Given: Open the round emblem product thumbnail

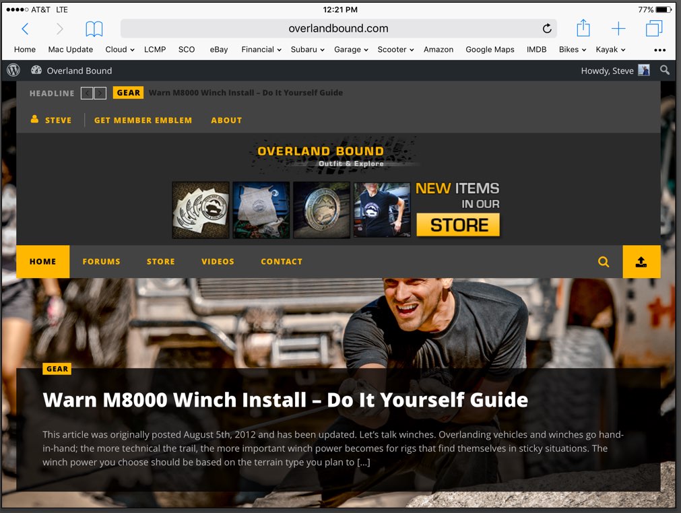Looking at the screenshot, I should [321, 210].
